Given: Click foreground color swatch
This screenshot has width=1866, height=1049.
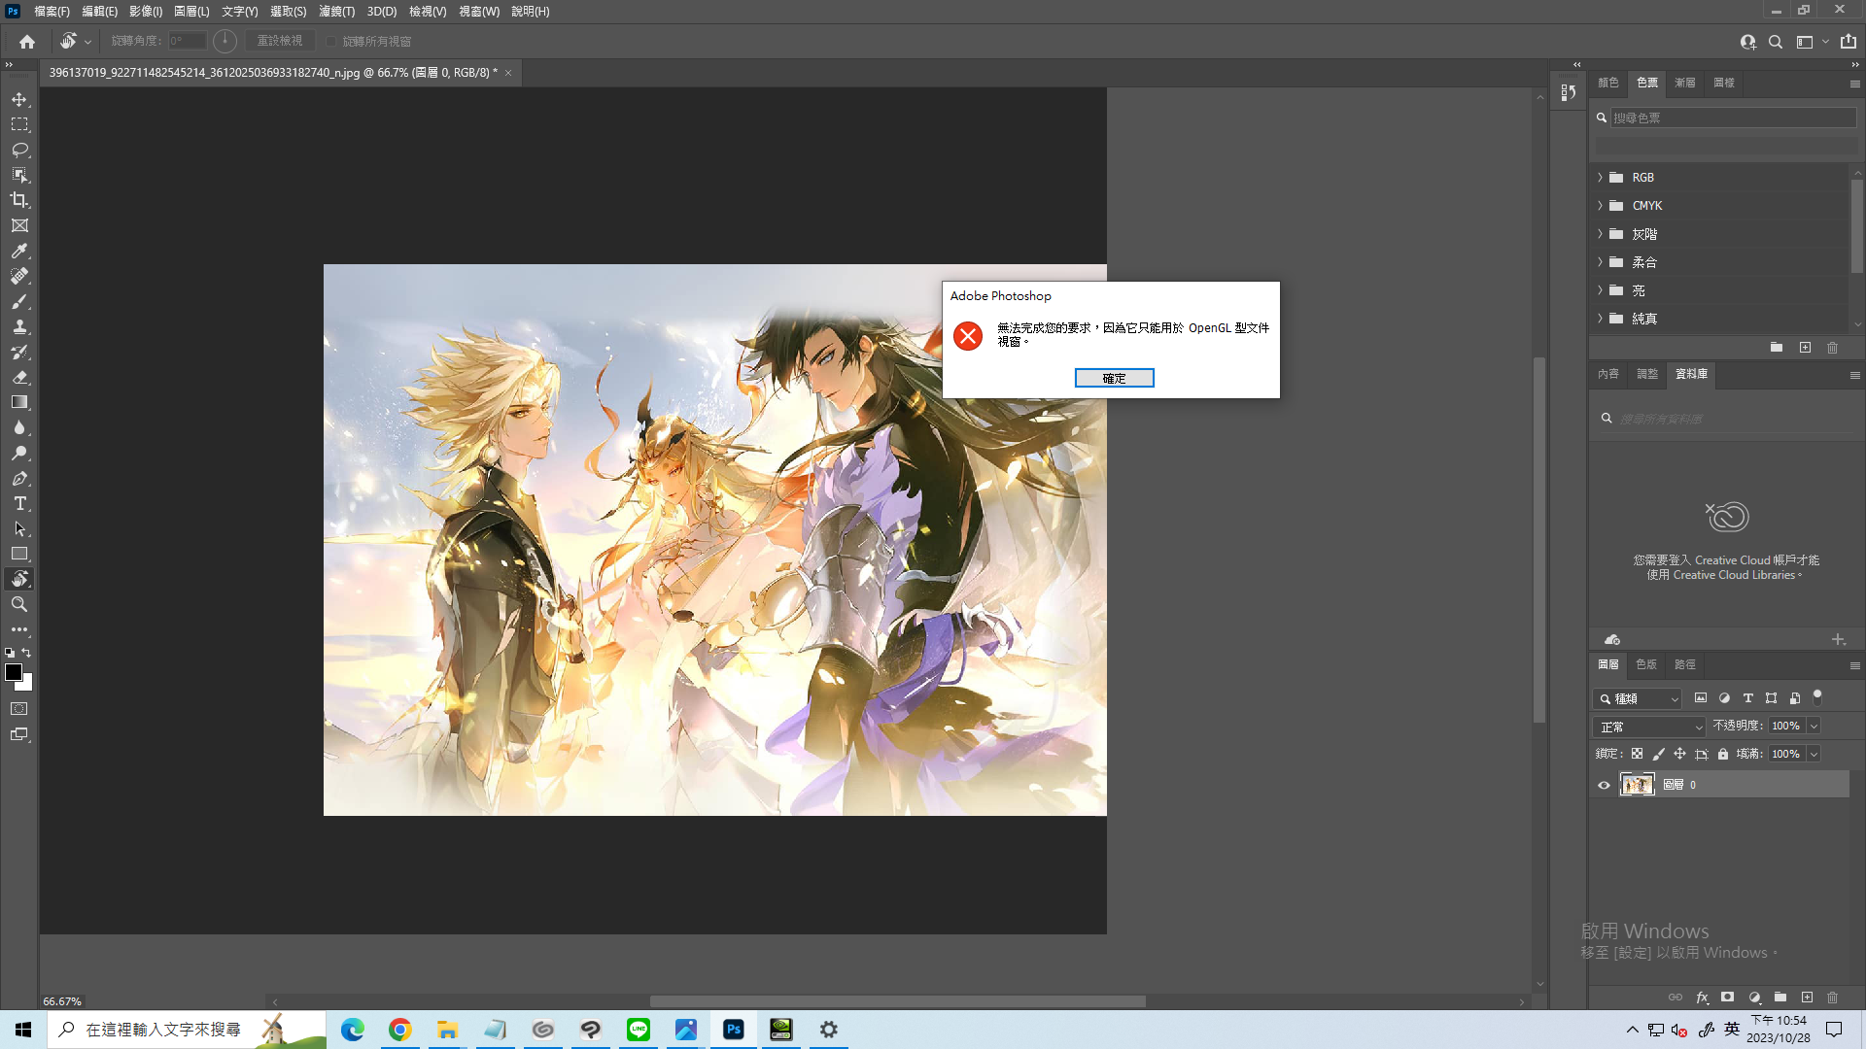Looking at the screenshot, I should pyautogui.click(x=14, y=672).
